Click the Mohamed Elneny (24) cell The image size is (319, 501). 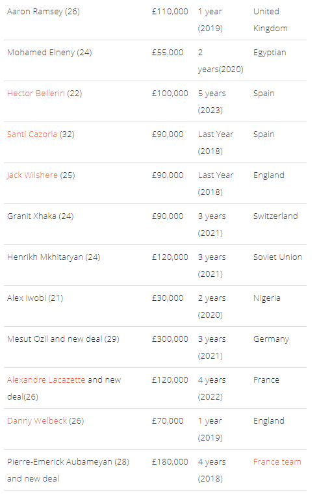click(49, 53)
